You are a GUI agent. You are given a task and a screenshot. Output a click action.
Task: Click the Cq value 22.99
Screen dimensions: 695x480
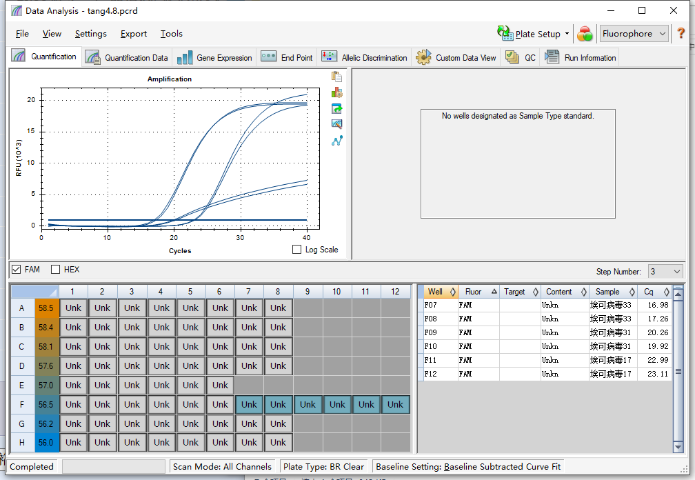[657, 360]
